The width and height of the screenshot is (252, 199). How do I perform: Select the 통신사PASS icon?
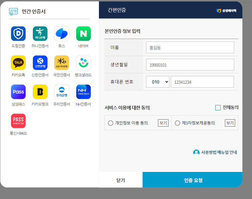tap(18, 121)
